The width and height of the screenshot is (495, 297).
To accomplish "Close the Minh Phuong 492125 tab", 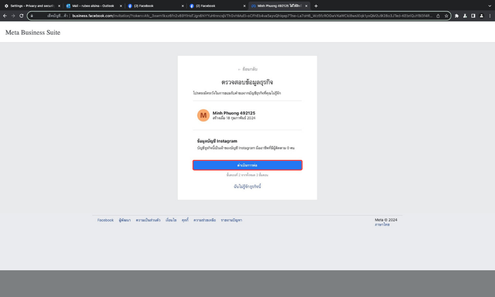I will (x=306, y=6).
